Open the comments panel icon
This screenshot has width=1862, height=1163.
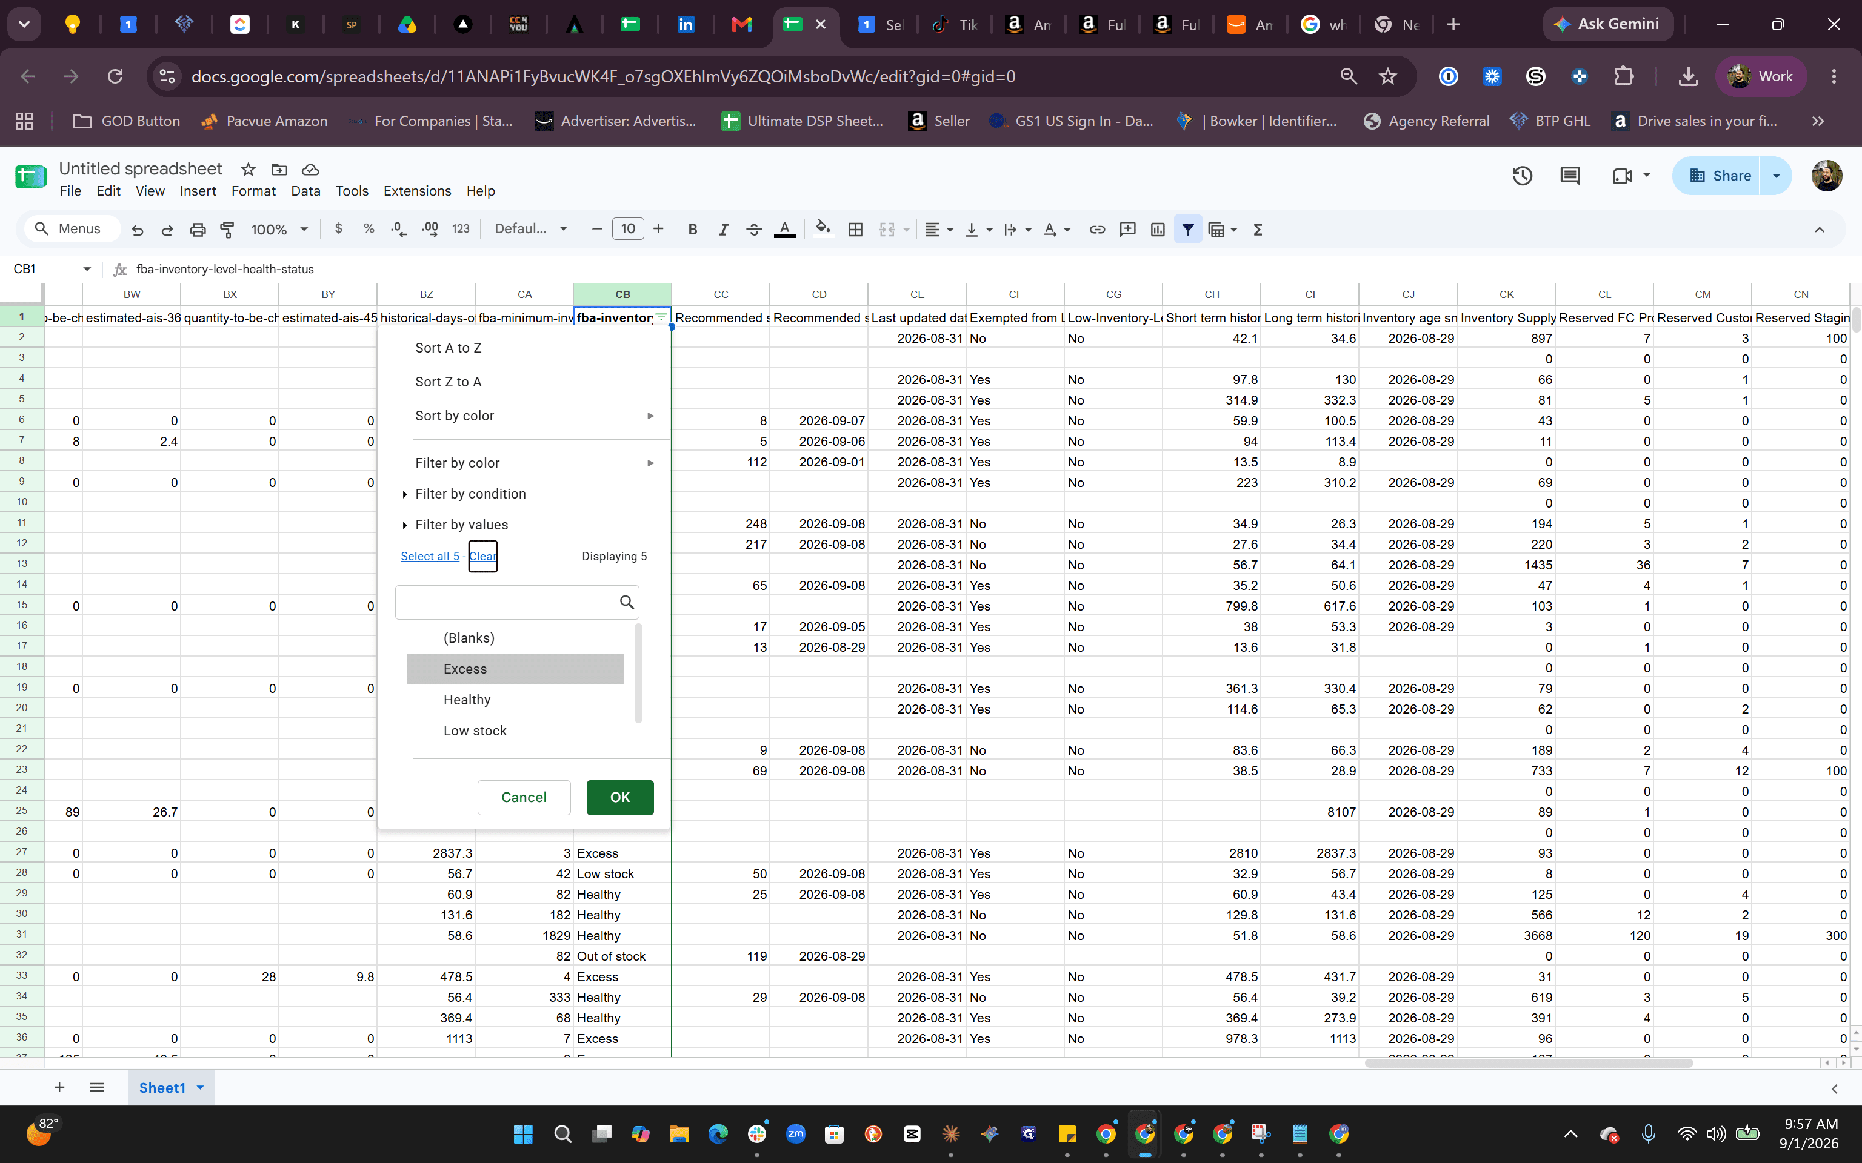click(1570, 176)
